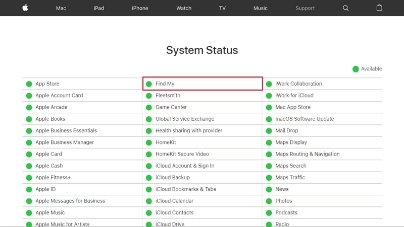Open the search magnifier icon
This screenshot has width=404, height=227.
coord(345,8)
